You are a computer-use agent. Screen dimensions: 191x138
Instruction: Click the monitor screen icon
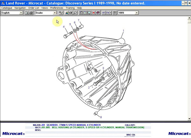[89, 13]
